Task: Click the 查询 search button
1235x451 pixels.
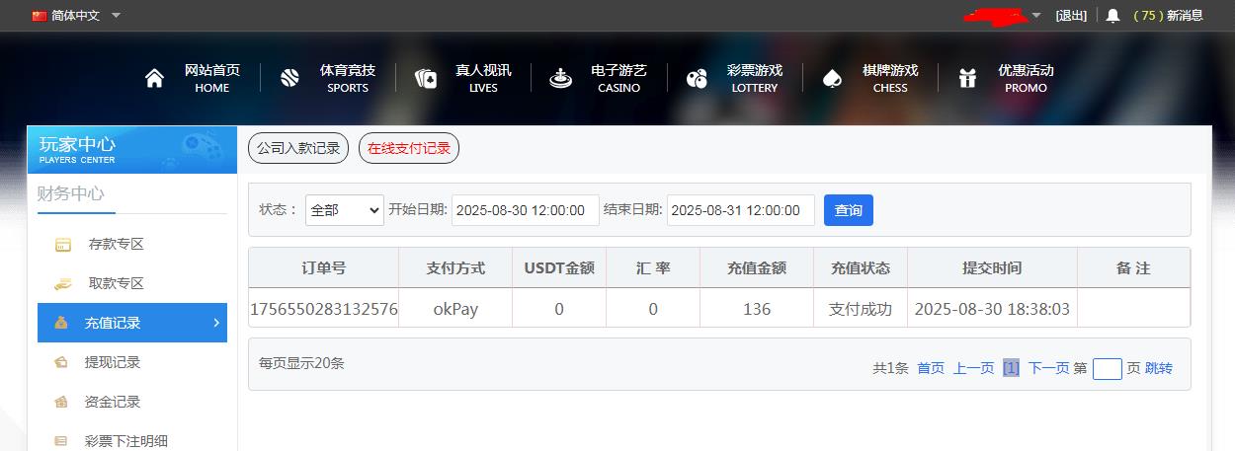Action: click(849, 210)
